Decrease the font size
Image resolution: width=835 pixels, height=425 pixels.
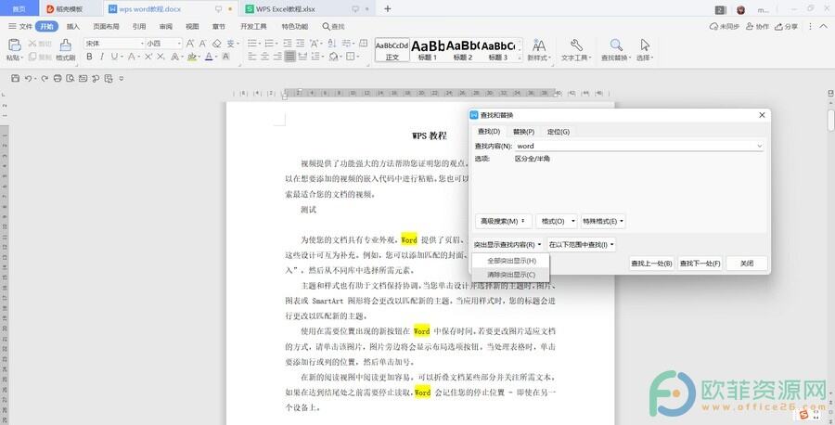tap(203, 44)
